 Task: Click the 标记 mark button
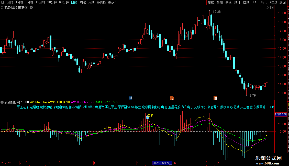[x=264, y=2]
